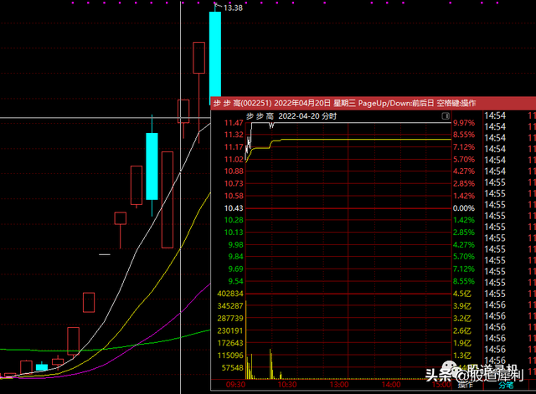Screen dimensions: 536x394
Task: Click the 11.47 price axis label
Action: (x=234, y=123)
